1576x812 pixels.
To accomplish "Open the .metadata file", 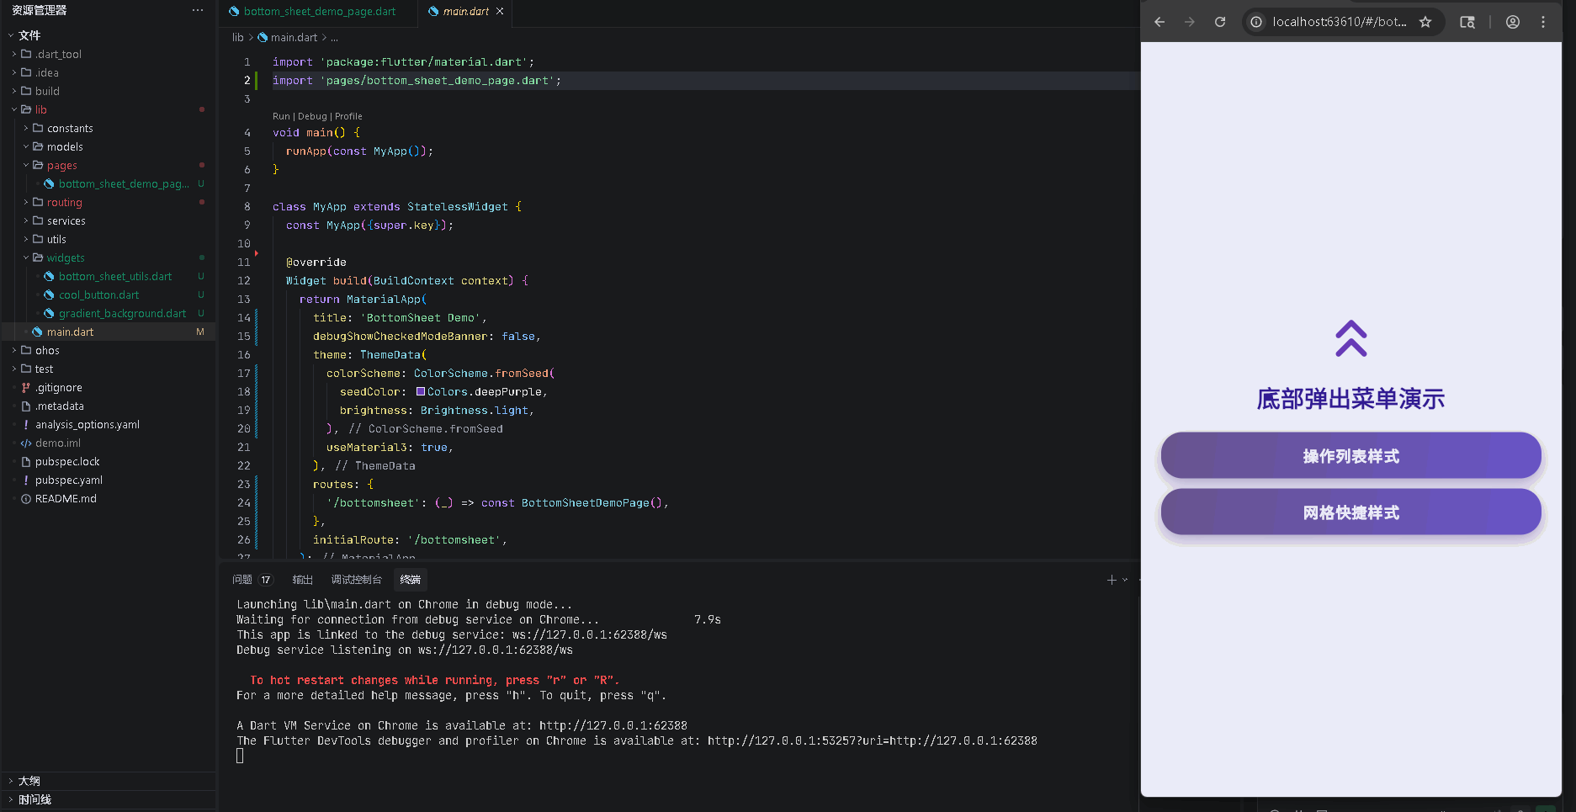I will [60, 406].
